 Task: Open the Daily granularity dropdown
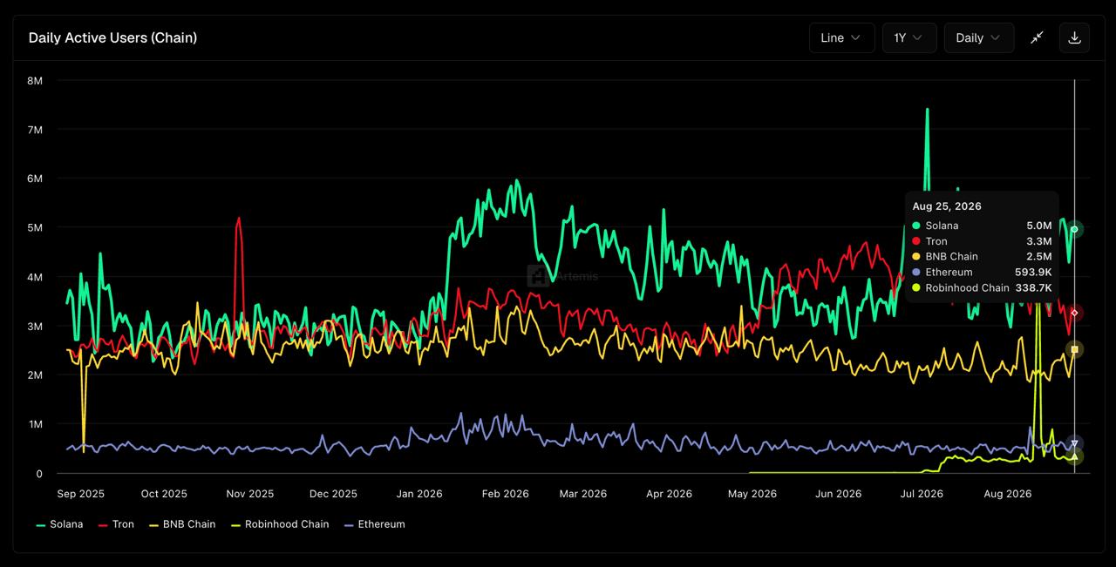click(979, 38)
